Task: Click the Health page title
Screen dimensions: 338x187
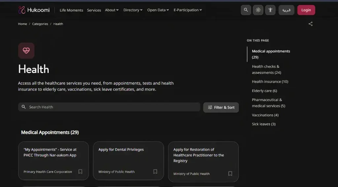Action: coord(34,69)
